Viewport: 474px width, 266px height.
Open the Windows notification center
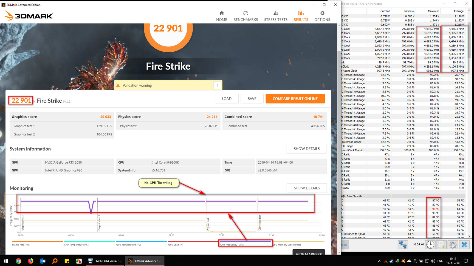(466, 261)
